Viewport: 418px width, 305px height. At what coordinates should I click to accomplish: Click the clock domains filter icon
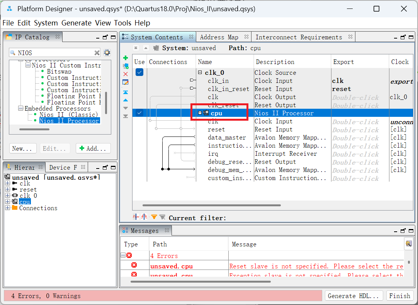[136, 217]
